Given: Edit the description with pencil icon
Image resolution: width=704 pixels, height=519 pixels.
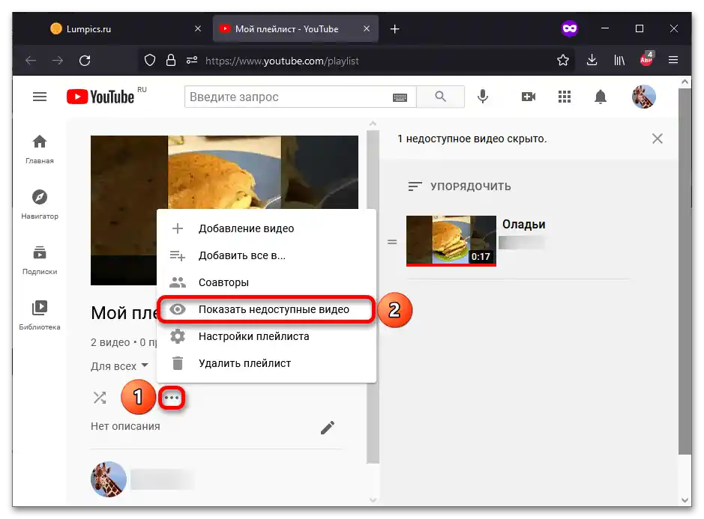Looking at the screenshot, I should point(328,428).
